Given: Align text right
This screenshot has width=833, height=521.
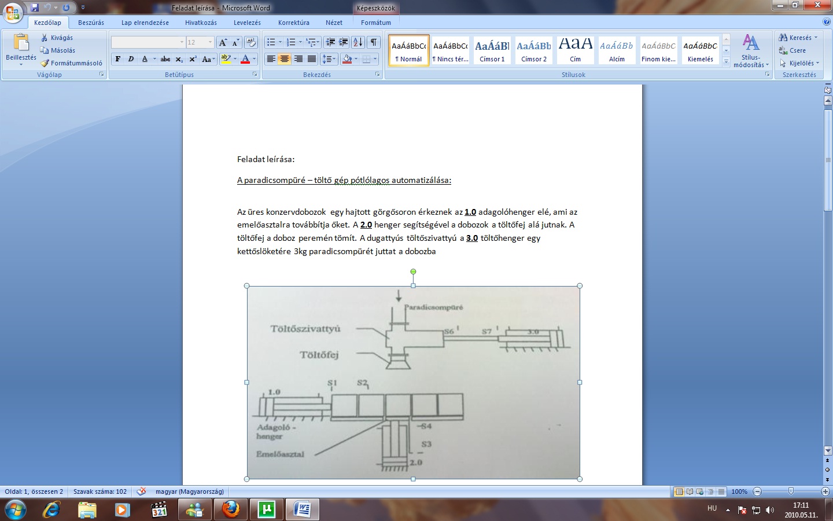Looking at the screenshot, I should click(298, 59).
